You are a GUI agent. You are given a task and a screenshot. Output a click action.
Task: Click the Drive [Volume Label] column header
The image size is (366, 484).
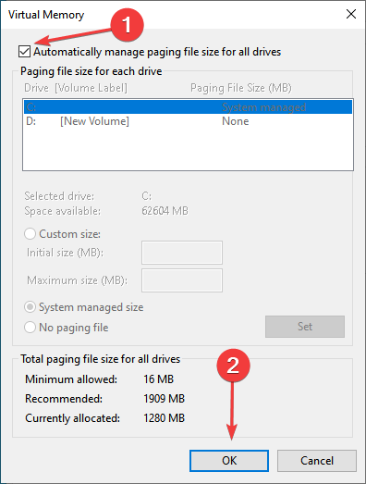tap(76, 88)
